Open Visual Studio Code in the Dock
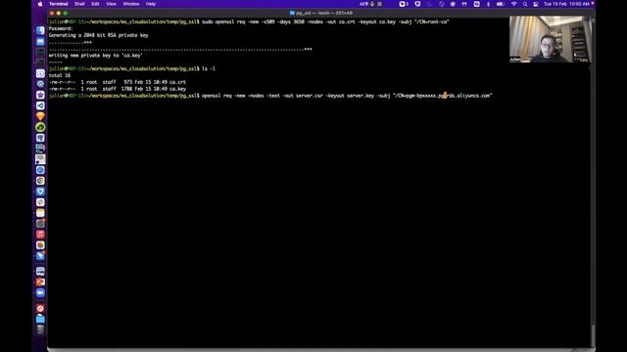 click(x=40, y=106)
